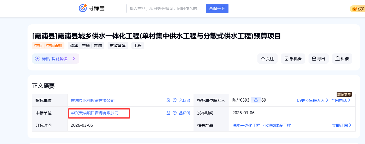365x144 pixels.
Task: Open 霞浦县水利投资有限公司 link
Action: pyautogui.click(x=93, y=100)
